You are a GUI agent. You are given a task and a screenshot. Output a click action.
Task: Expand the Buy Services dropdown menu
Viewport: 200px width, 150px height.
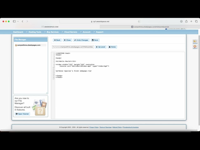(52, 32)
